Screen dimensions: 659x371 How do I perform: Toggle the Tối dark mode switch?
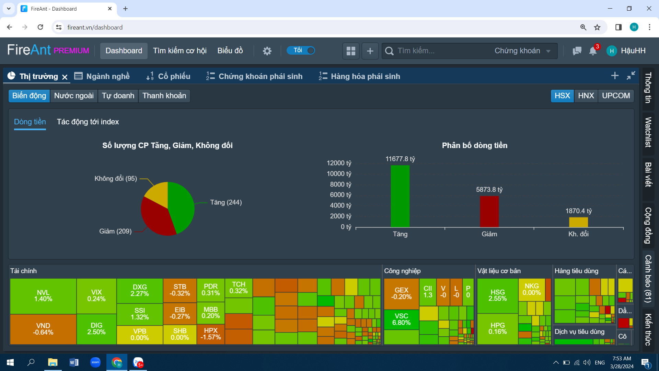pos(301,50)
